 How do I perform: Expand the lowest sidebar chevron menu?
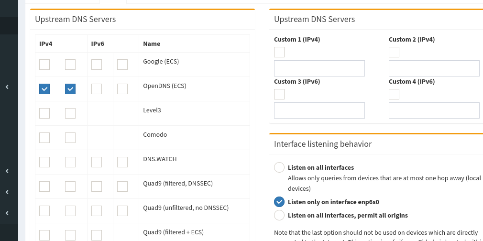tap(7, 213)
